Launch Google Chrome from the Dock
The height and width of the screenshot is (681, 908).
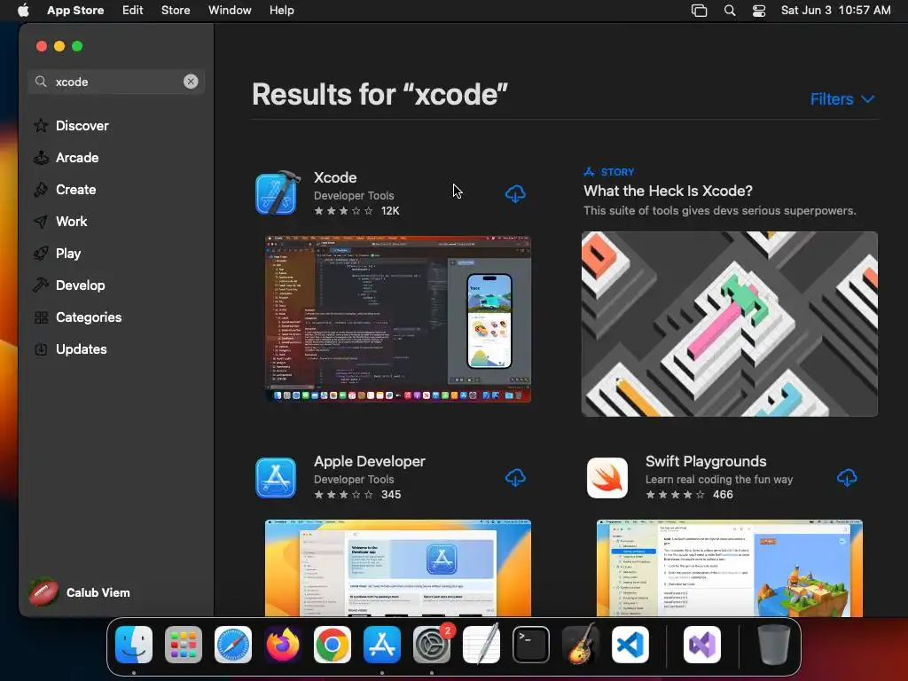click(x=333, y=645)
